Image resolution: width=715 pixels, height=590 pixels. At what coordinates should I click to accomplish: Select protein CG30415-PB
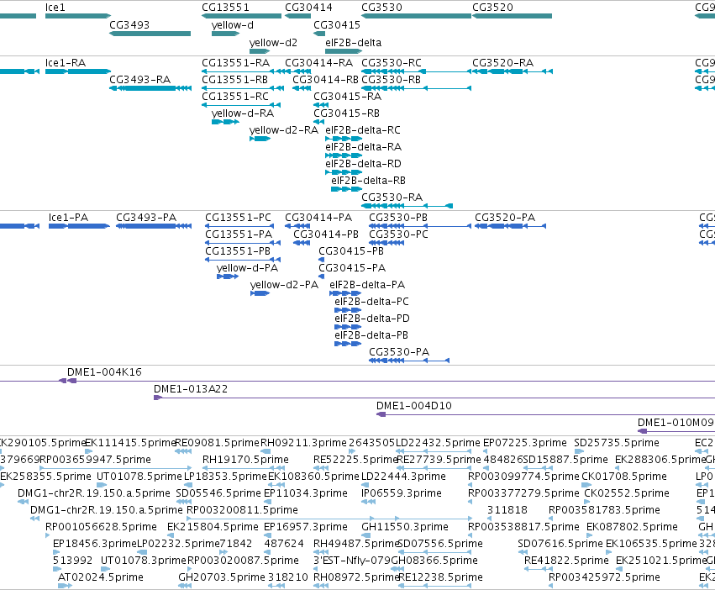(x=351, y=251)
